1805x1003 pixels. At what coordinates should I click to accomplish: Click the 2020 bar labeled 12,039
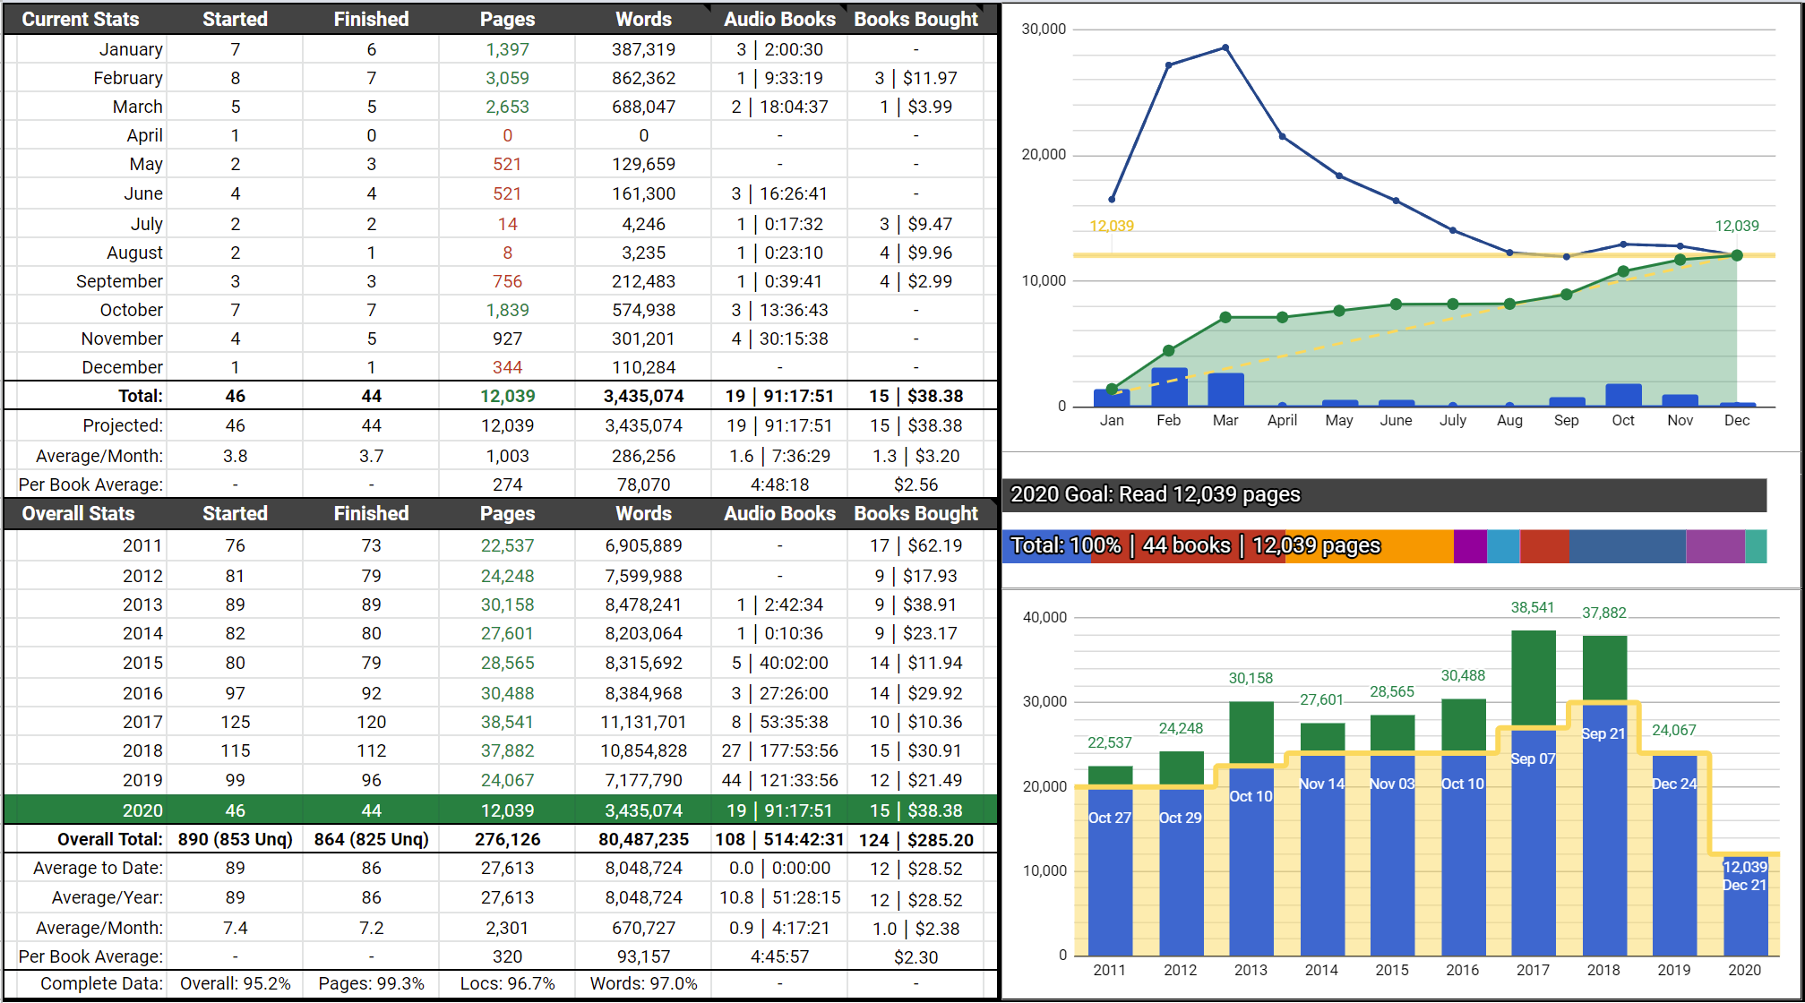pyautogui.click(x=1744, y=913)
